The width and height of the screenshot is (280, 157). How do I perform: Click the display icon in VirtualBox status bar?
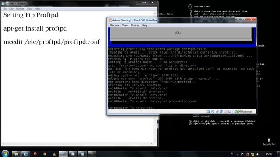click(x=230, y=112)
